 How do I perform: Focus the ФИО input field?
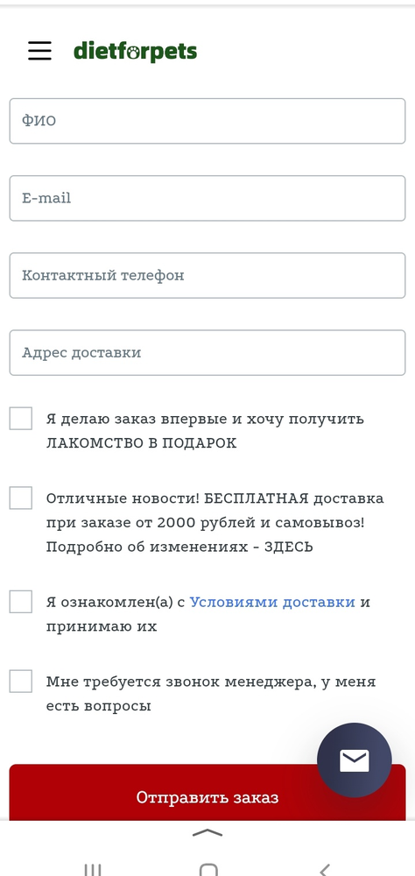(207, 121)
